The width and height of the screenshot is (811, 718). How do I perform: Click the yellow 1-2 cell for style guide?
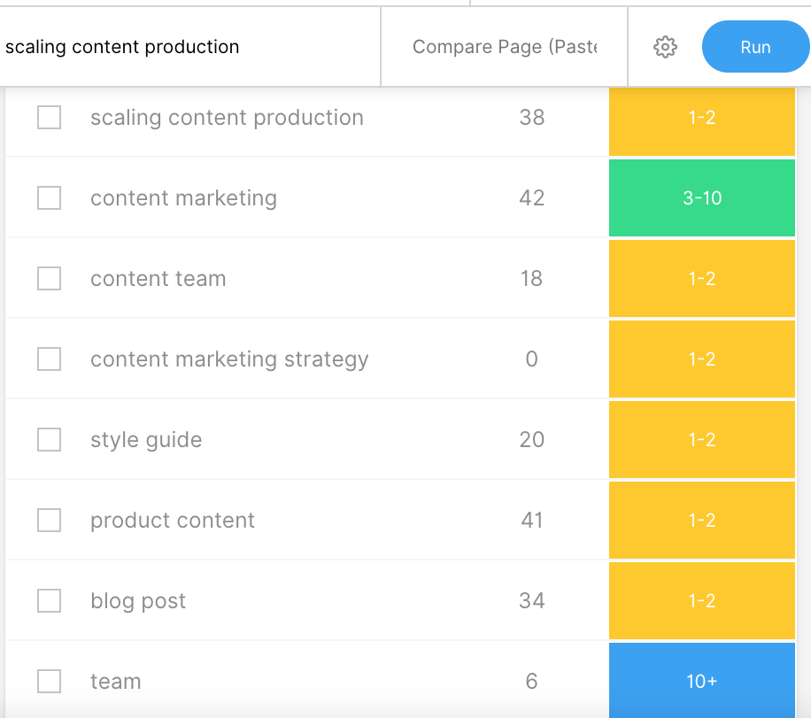pos(702,440)
